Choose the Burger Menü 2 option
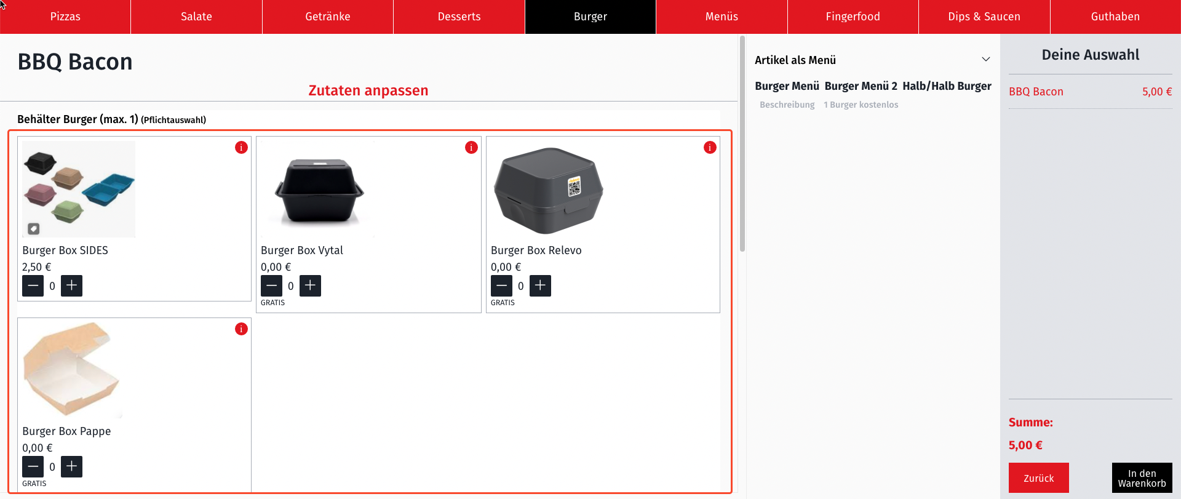 pos(861,86)
